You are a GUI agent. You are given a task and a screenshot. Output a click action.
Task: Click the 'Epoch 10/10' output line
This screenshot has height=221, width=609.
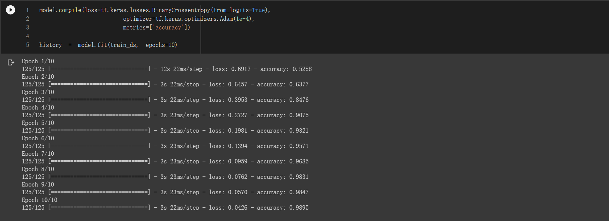pyautogui.click(x=40, y=200)
